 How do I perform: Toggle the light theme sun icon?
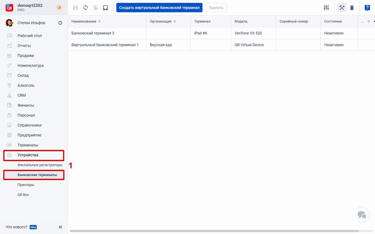tap(59, 7)
